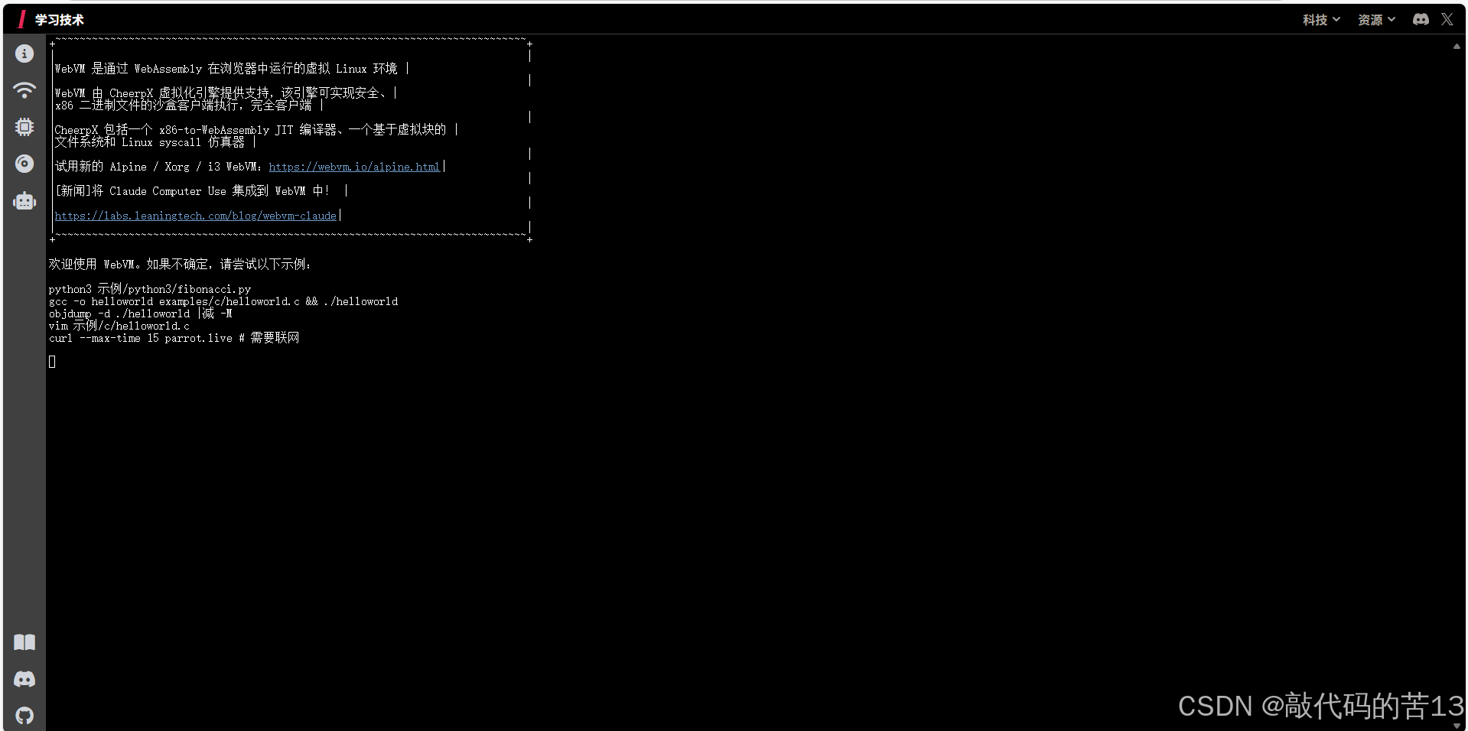Click the red slash logo icon
Screen dimensions: 1468x731
[x=21, y=19]
